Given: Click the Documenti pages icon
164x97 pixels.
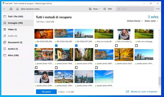Looking at the screenshot, I should point(5,42).
